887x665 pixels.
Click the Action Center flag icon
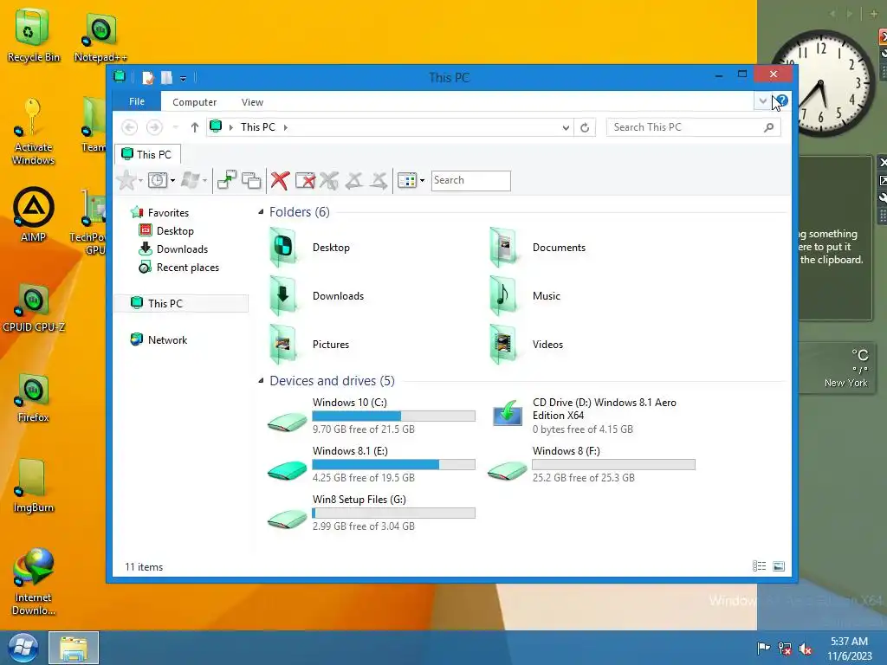763,649
